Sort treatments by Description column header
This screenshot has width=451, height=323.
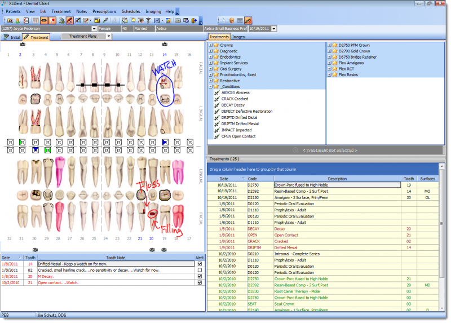pyautogui.click(x=337, y=178)
